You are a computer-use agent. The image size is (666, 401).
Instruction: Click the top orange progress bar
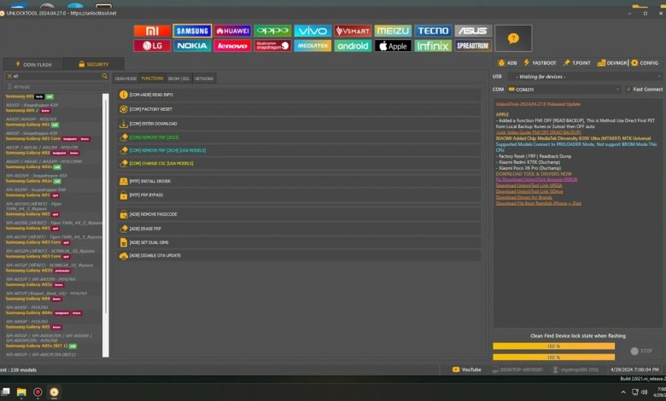(553, 346)
